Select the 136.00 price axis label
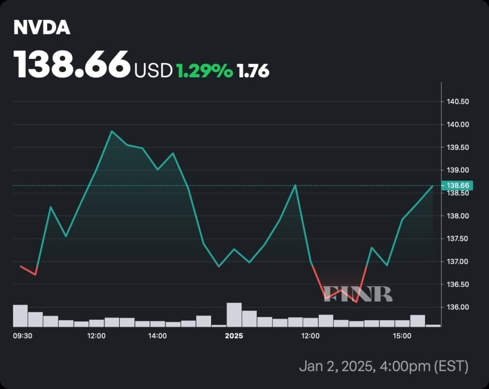This screenshot has height=389, width=489. click(x=457, y=307)
